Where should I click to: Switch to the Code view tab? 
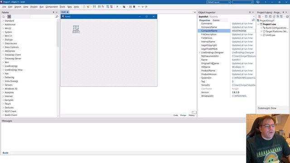coord(175,115)
